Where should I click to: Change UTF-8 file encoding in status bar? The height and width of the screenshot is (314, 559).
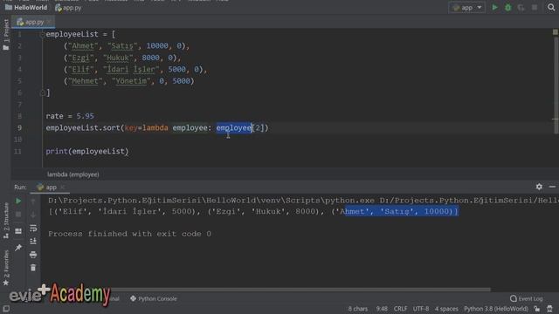click(421, 309)
